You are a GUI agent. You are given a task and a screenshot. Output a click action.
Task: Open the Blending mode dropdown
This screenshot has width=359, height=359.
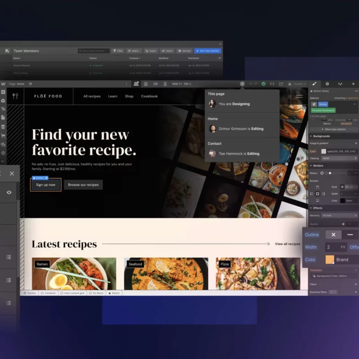click(339, 216)
